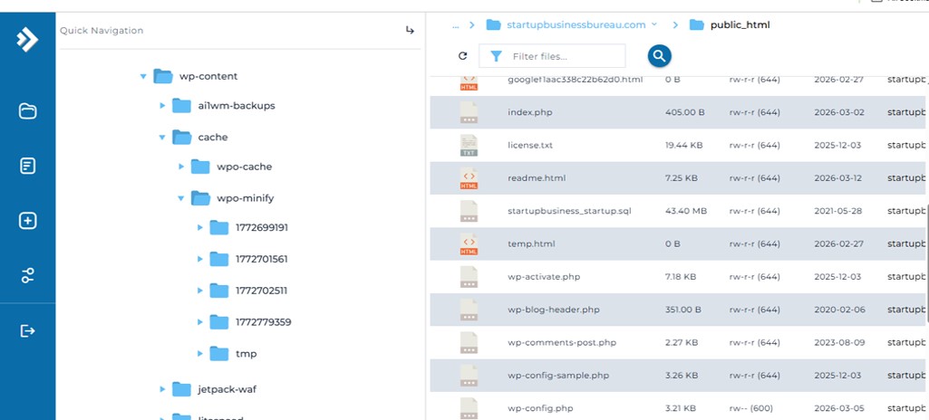
Task: Collapse the Quick Navigation panel arrow
Action: 410,31
